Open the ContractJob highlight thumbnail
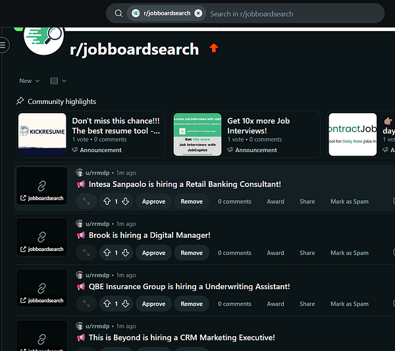The image size is (395, 351). (x=353, y=134)
